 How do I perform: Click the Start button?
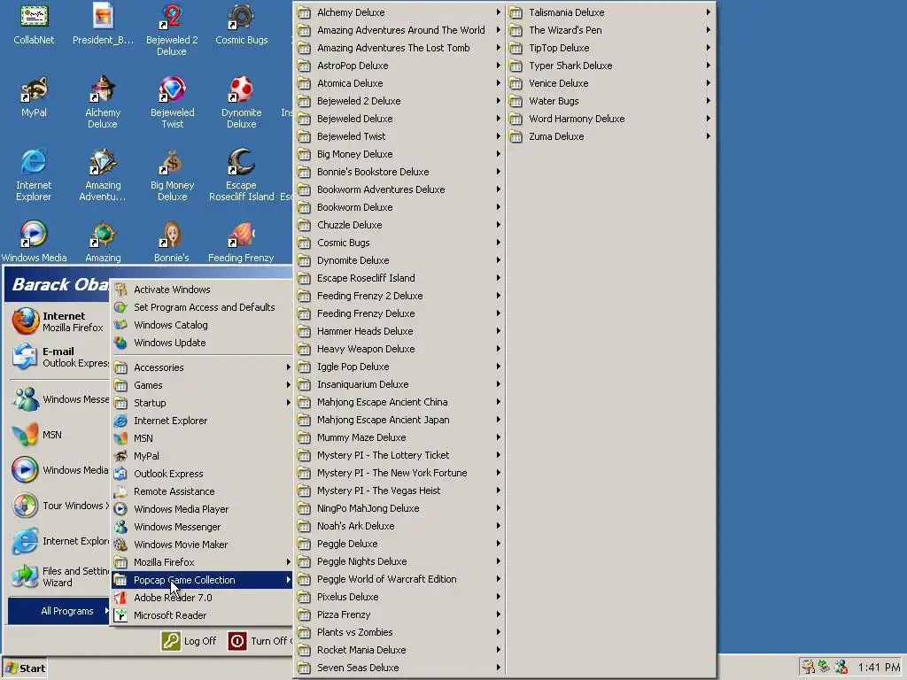[24, 668]
